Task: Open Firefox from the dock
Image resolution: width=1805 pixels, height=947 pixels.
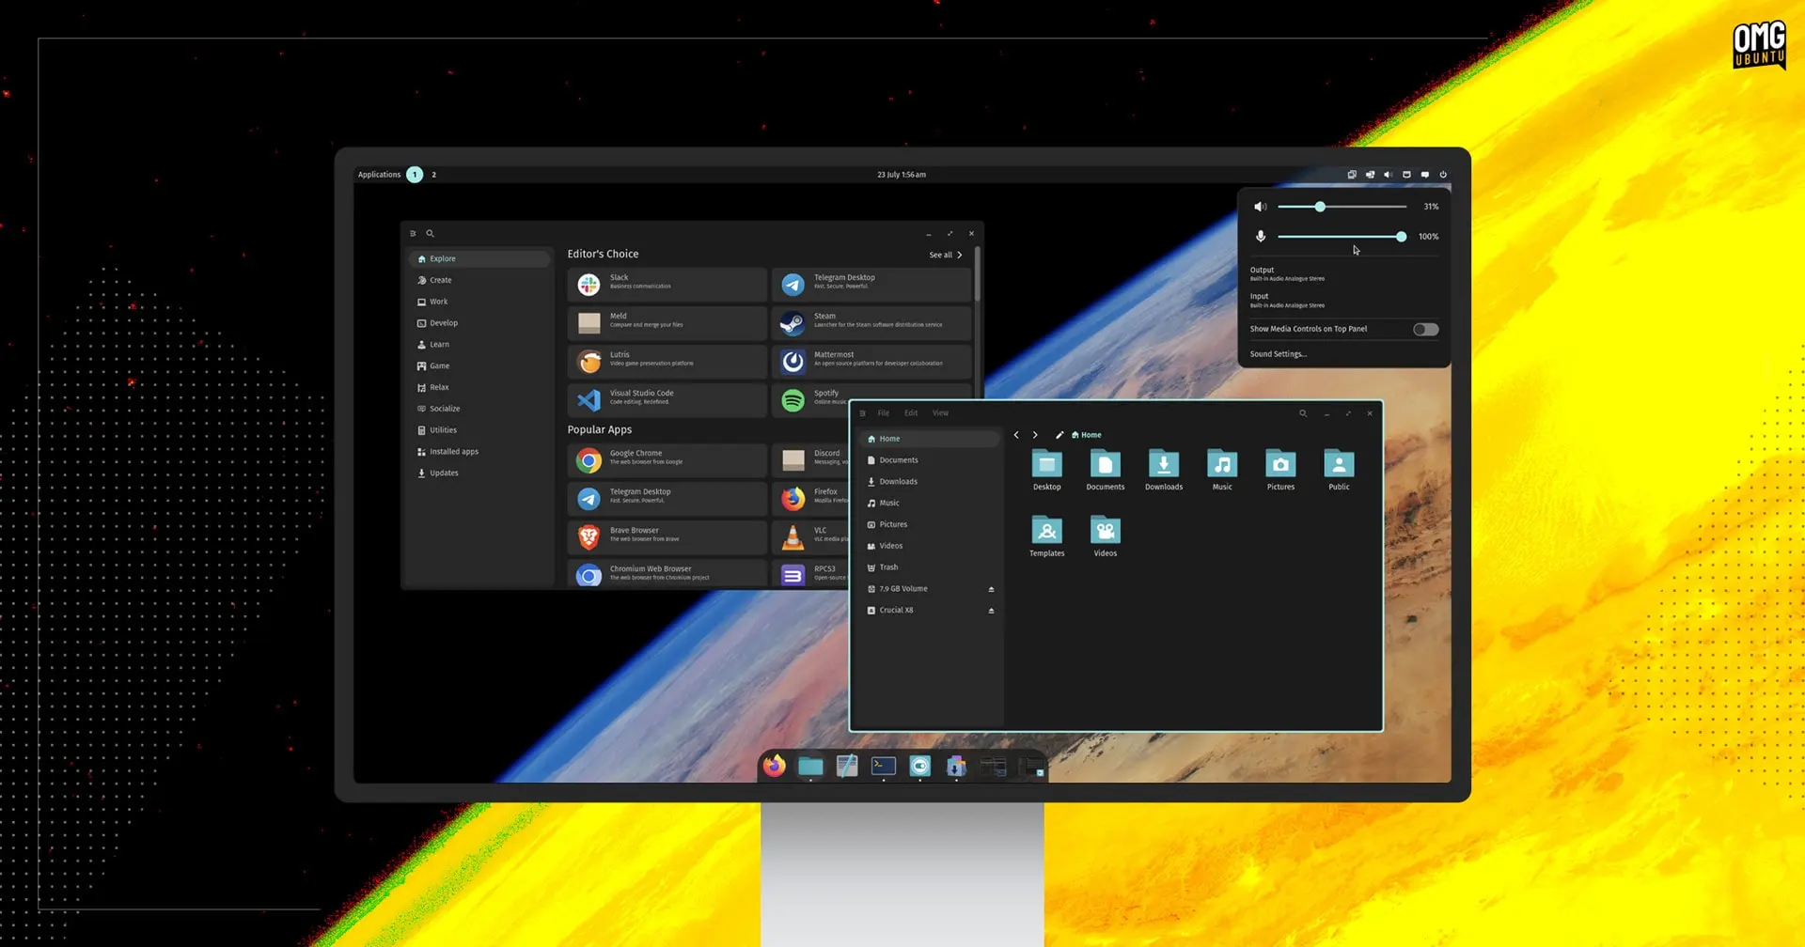Action: (774, 767)
